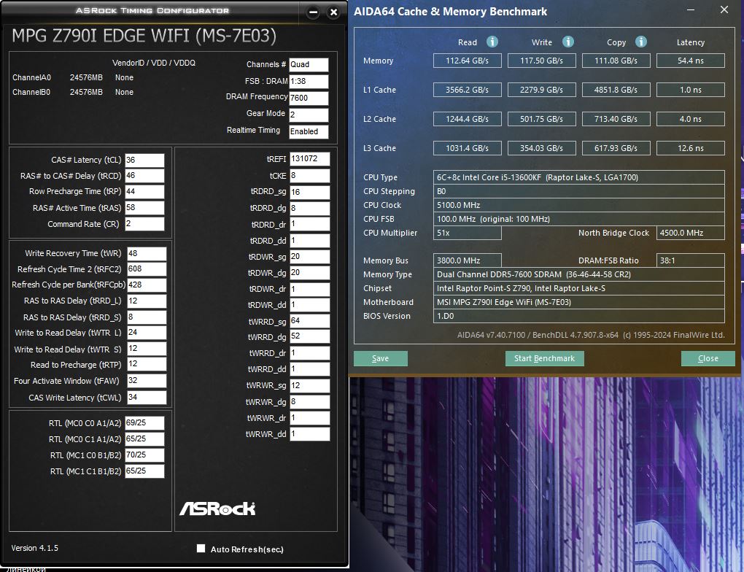Click the CPU Type field in AIDA64

coord(579,177)
